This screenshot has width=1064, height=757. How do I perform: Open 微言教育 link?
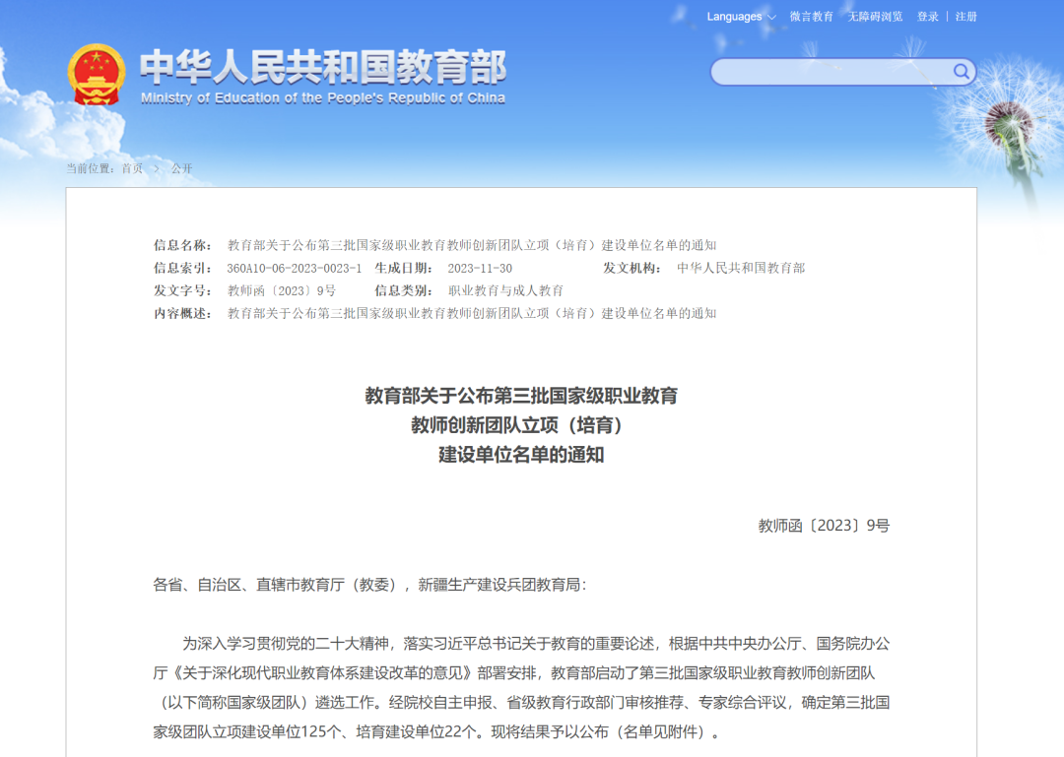coord(811,17)
